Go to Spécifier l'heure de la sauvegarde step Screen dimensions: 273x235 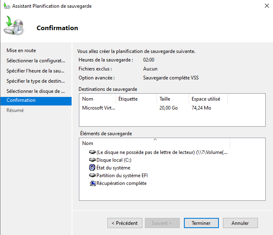click(x=35, y=71)
